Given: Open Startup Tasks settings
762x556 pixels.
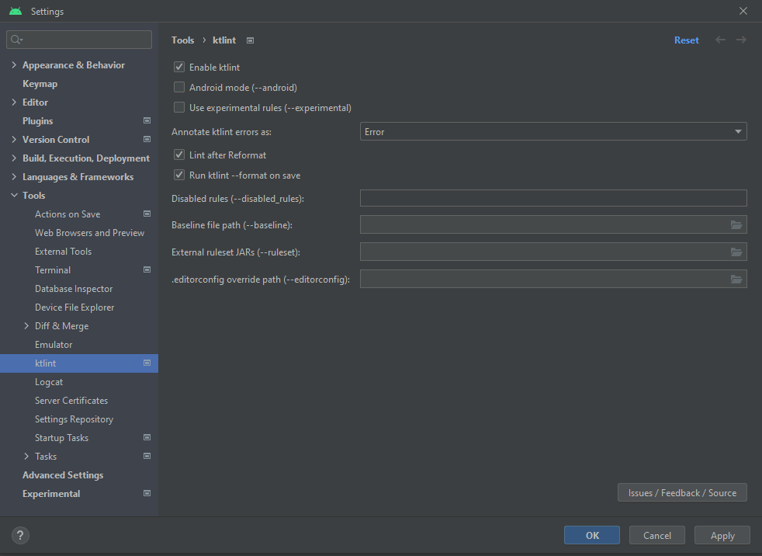Looking at the screenshot, I should [x=62, y=438].
